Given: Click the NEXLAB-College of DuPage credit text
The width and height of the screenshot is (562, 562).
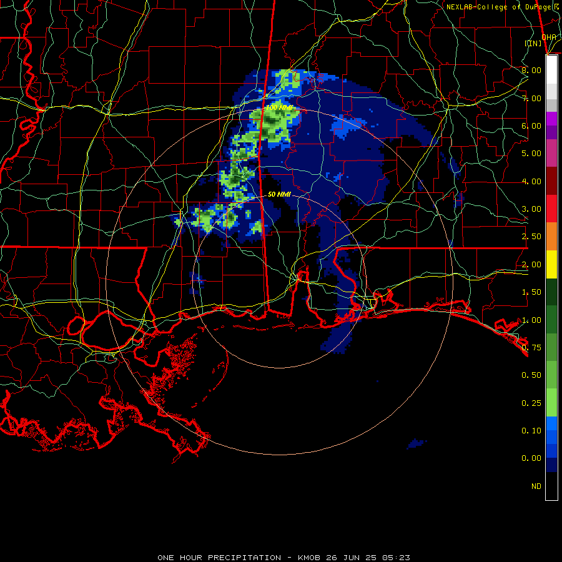Looking at the screenshot, I should (x=502, y=7).
